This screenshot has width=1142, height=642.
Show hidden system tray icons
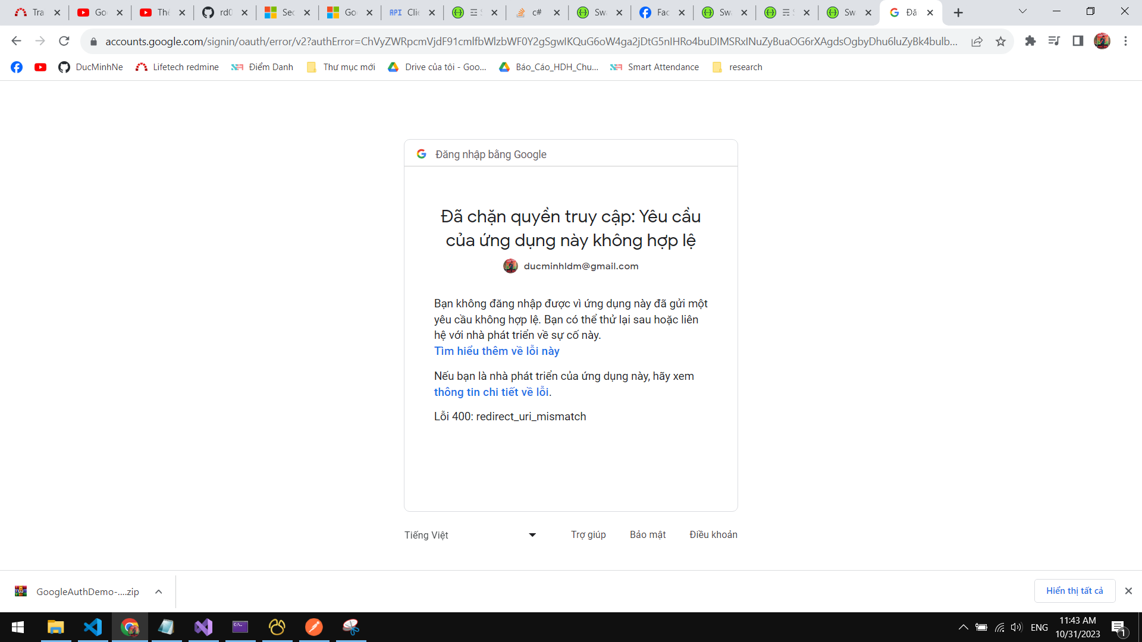click(x=963, y=627)
